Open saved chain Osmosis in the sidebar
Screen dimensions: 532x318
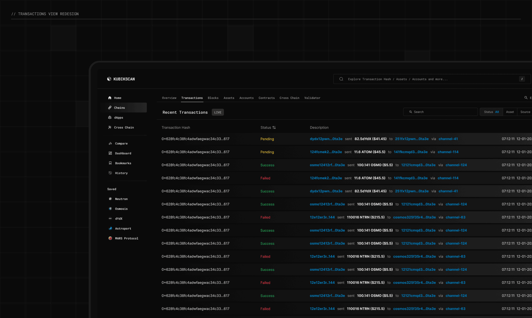[121, 209]
